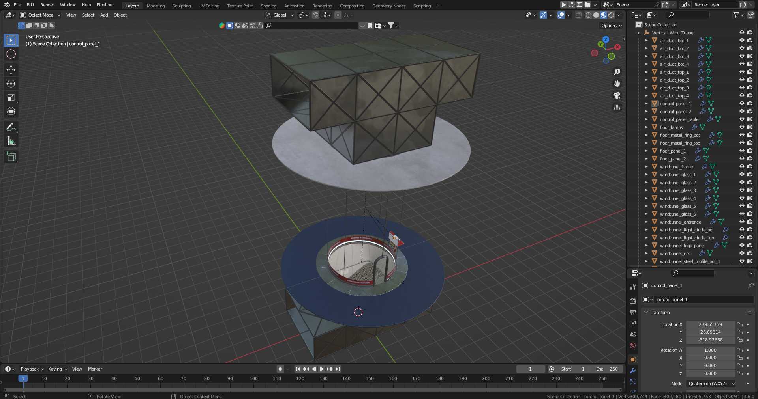Switch to the Geometry Nodes workspace tab
Image resolution: width=758 pixels, height=399 pixels.
(x=388, y=6)
